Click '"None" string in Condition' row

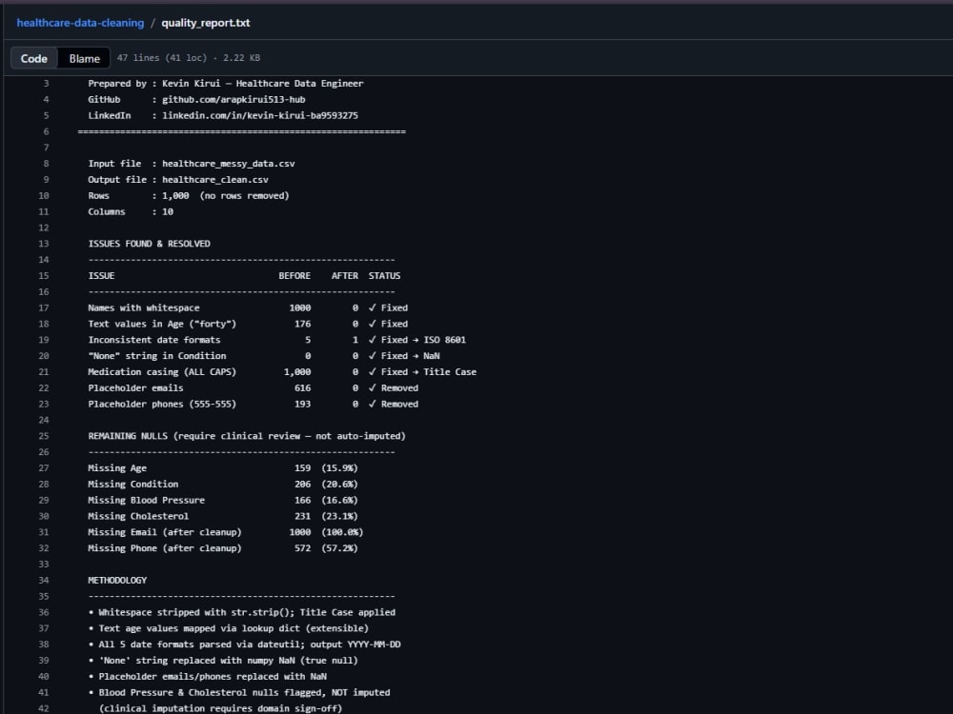click(x=264, y=356)
